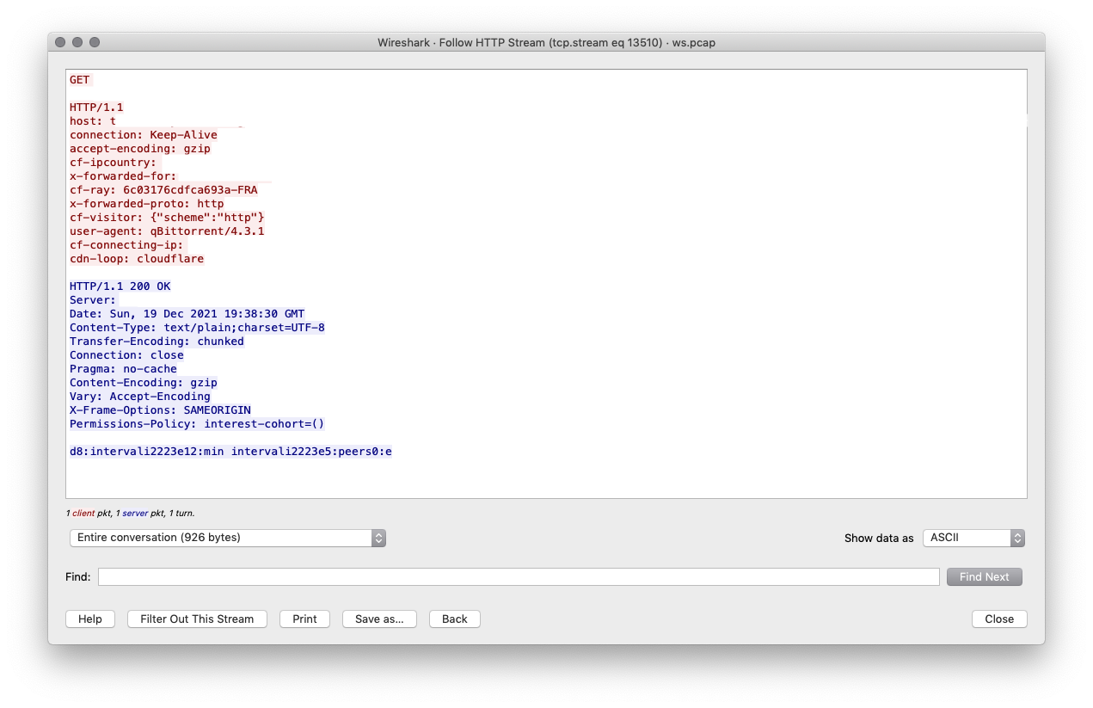Close the Follow HTTP Stream dialog

pos(998,619)
